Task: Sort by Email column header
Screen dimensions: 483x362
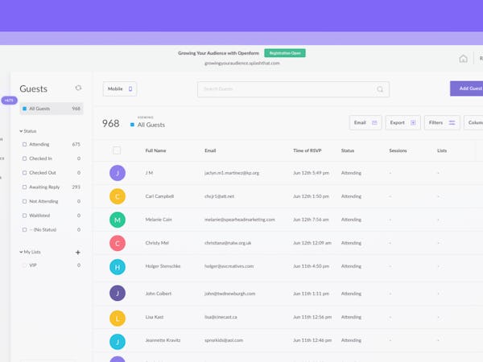Action: (210, 150)
